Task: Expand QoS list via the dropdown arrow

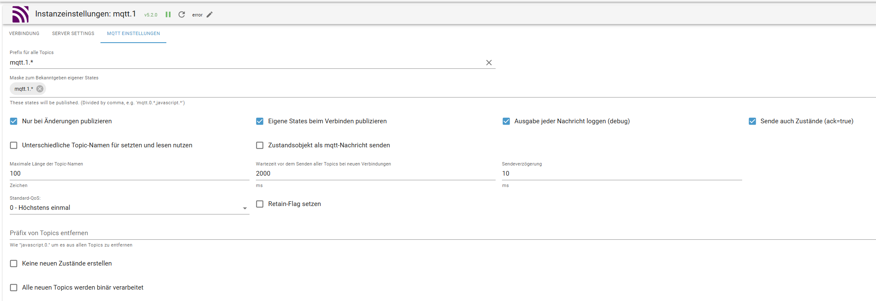Action: [x=245, y=208]
